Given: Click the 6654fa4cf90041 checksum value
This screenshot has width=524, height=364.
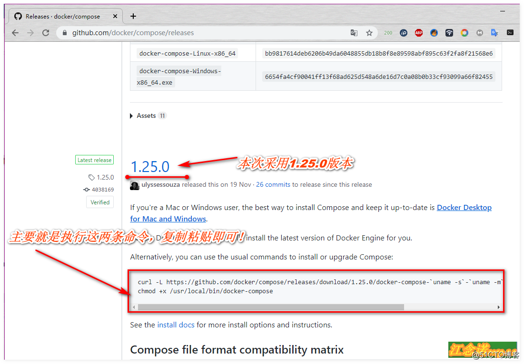Looking at the screenshot, I should pyautogui.click(x=379, y=77).
